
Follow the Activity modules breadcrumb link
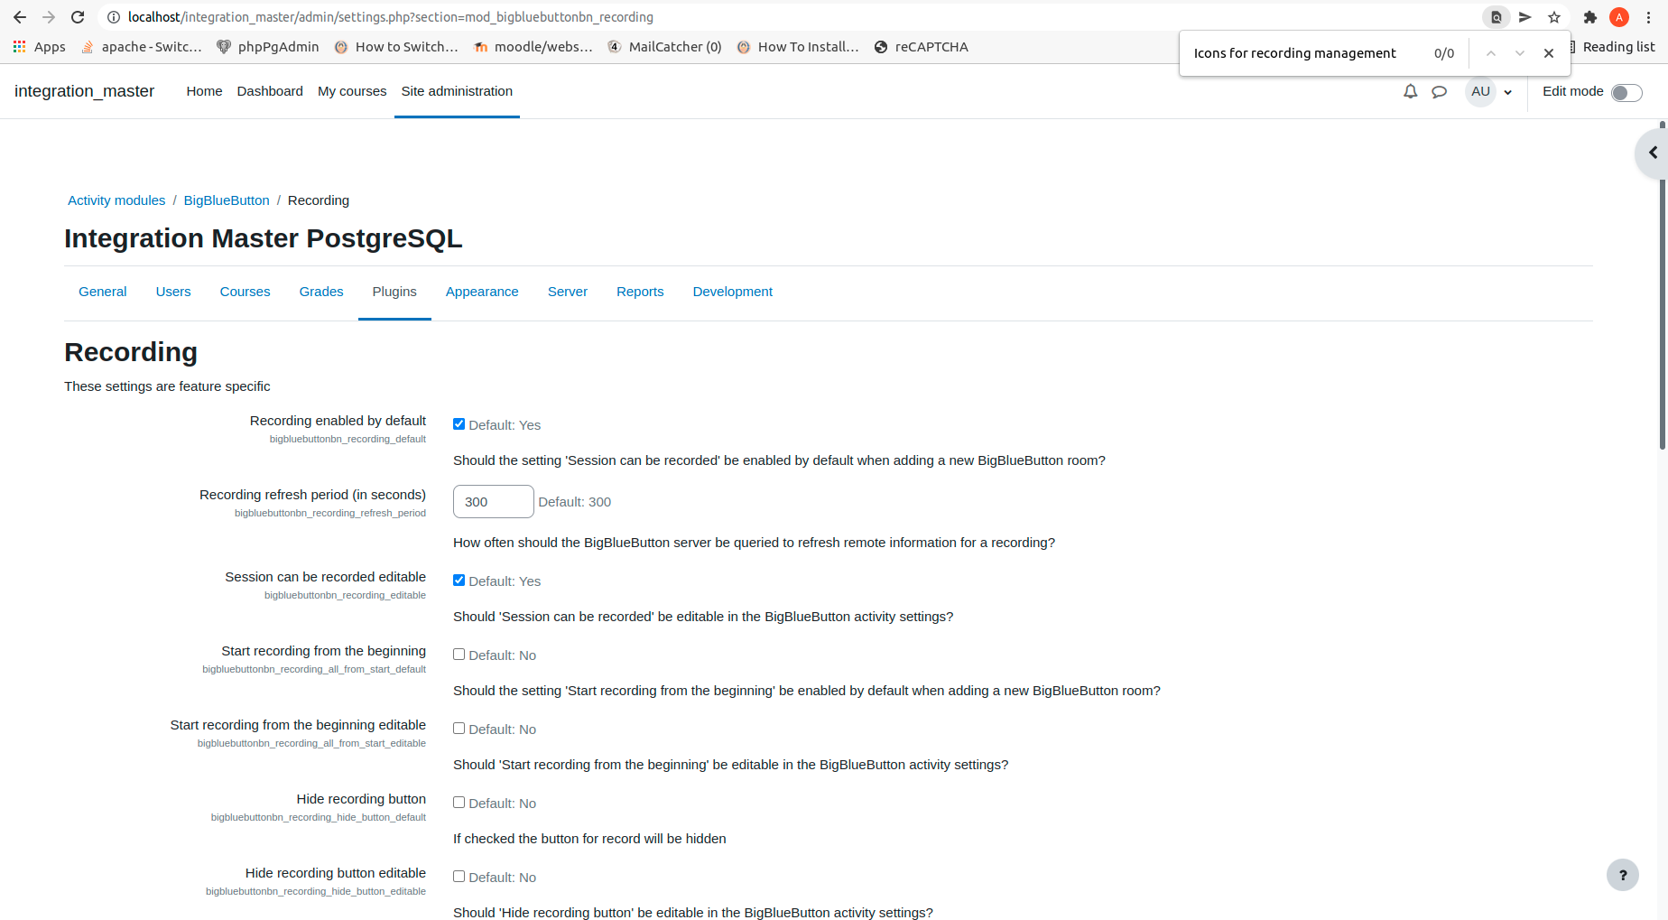[116, 200]
